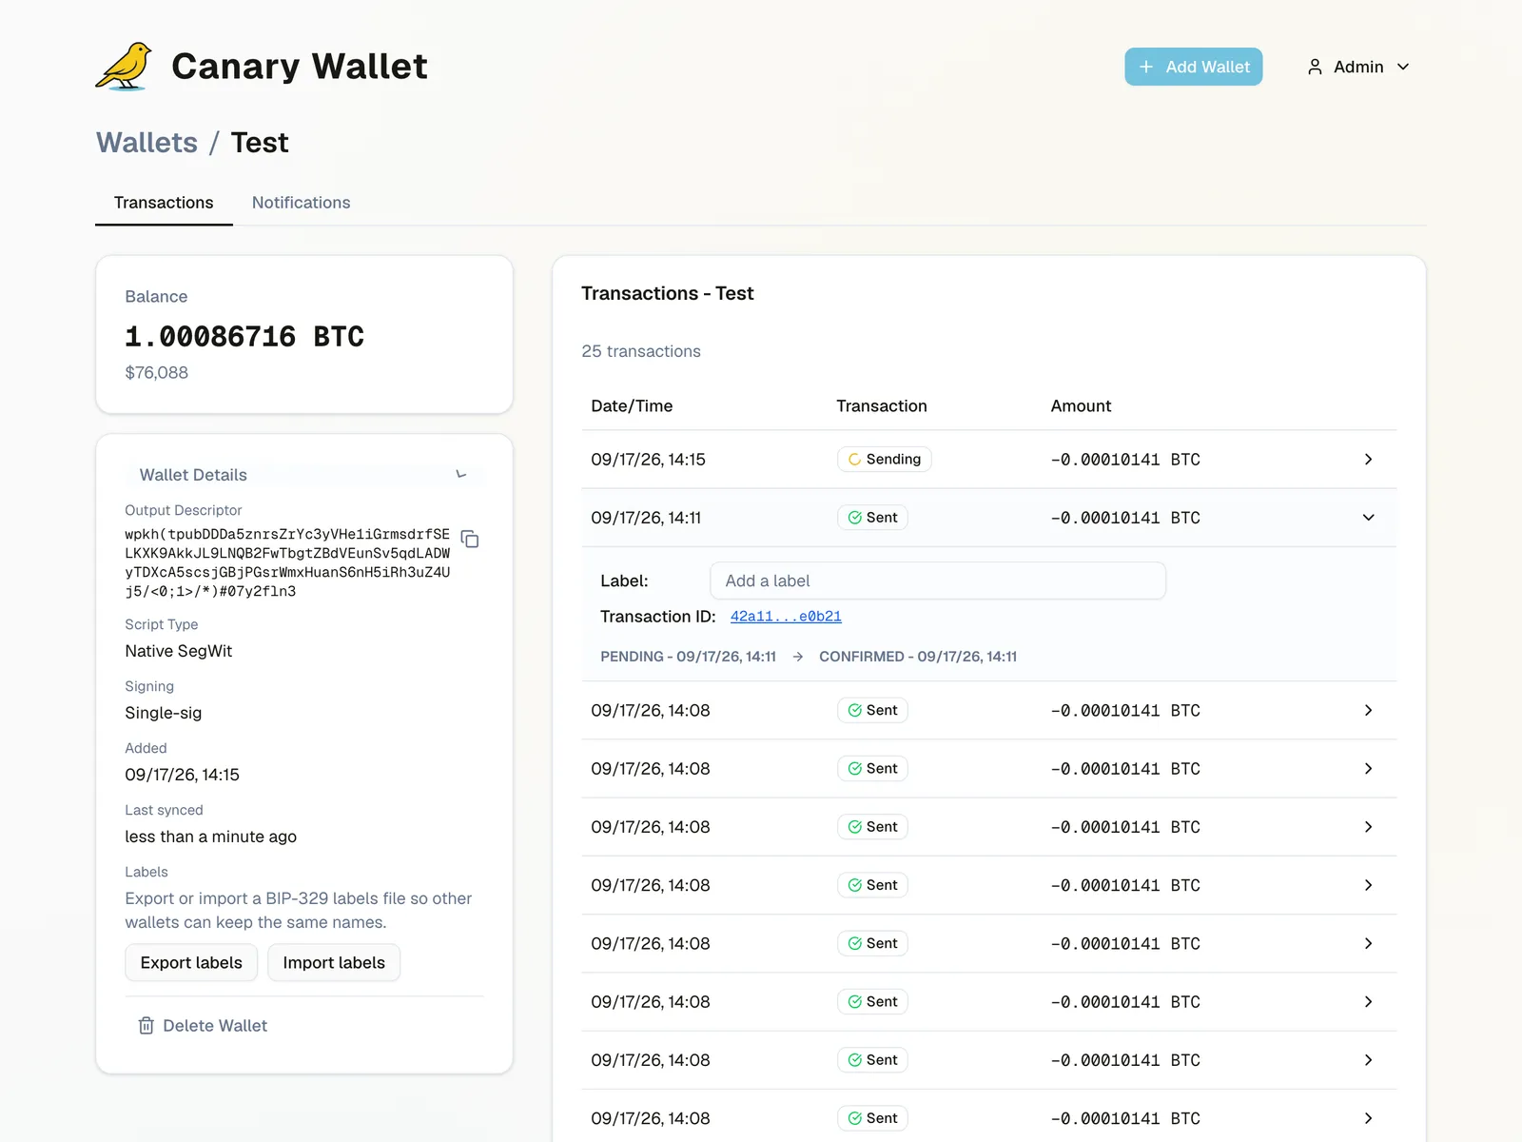Go back to Wallets breadcrumb
Screen dimensions: 1522x1142
click(x=146, y=143)
